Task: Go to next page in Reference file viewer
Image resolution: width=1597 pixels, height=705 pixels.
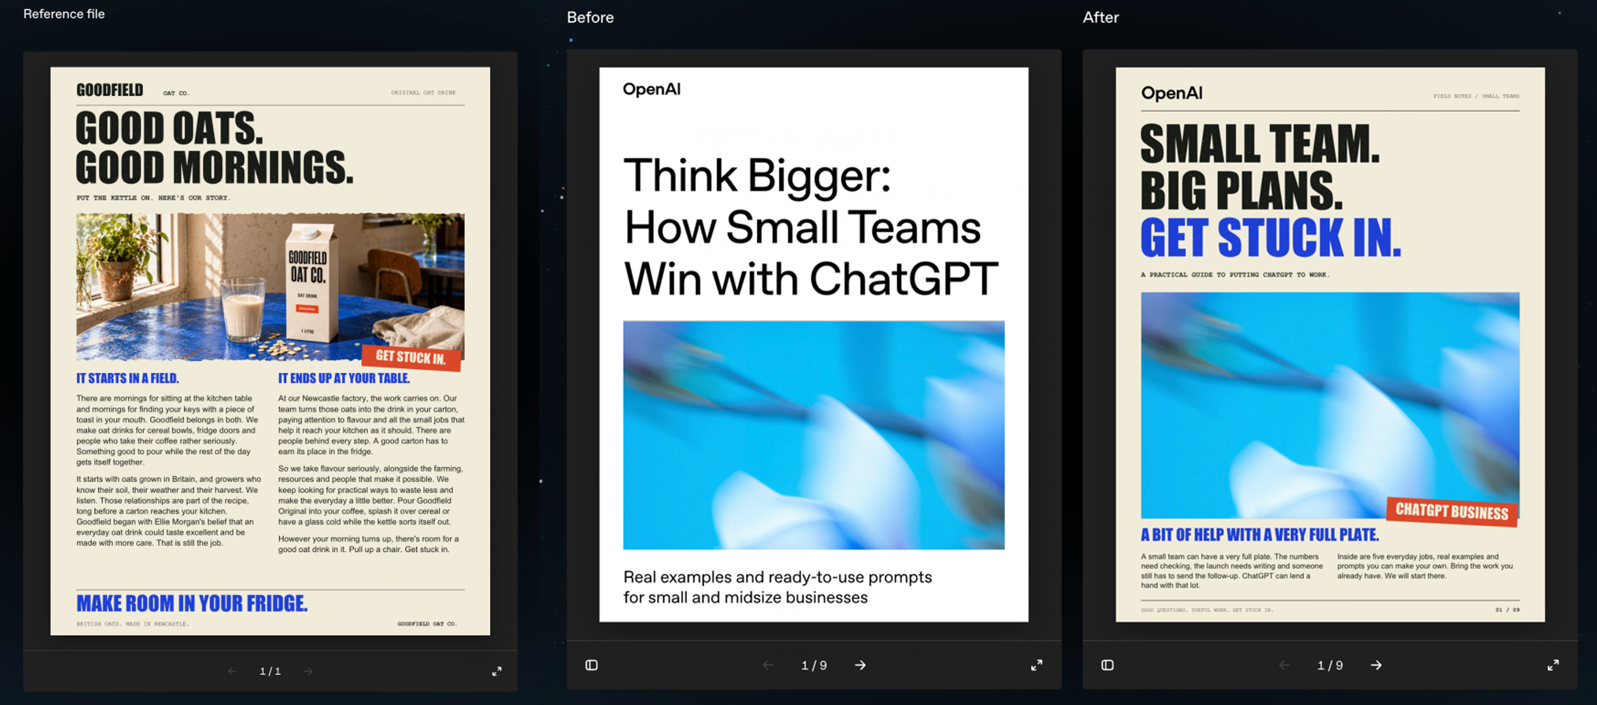Action: (x=308, y=671)
